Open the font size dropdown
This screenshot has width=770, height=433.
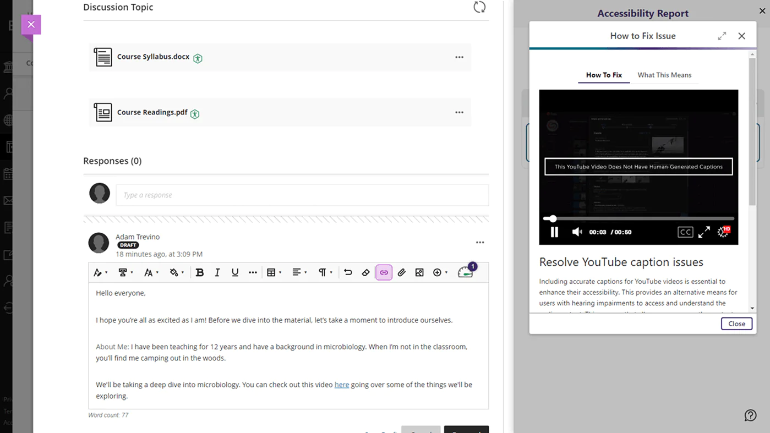tap(151, 272)
